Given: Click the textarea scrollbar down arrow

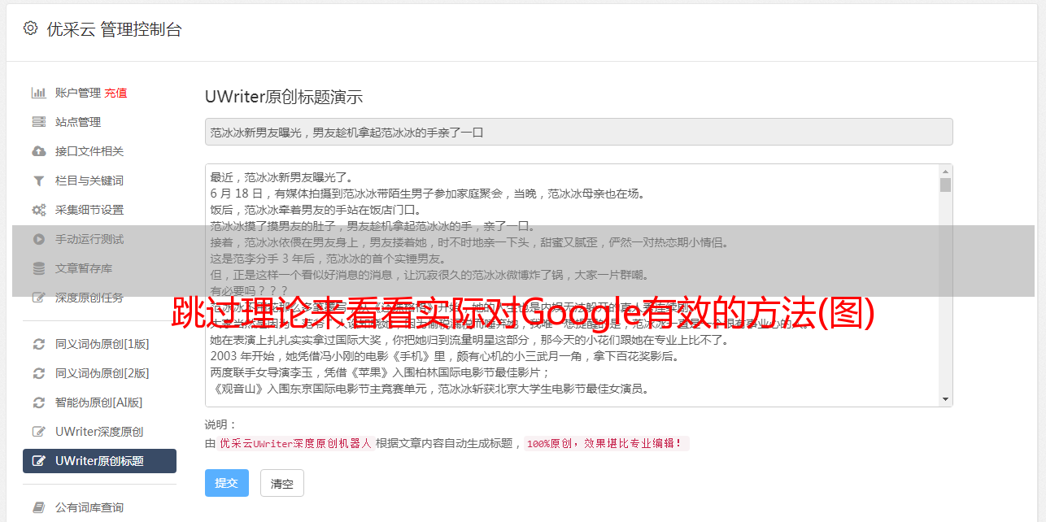Looking at the screenshot, I should click(x=945, y=399).
